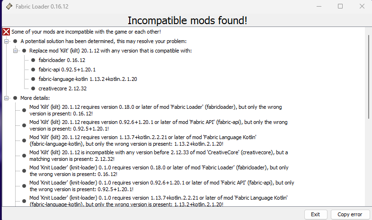372x220 pixels.
Task: Minimize the Fabric Loader window
Action: tap(318, 6)
